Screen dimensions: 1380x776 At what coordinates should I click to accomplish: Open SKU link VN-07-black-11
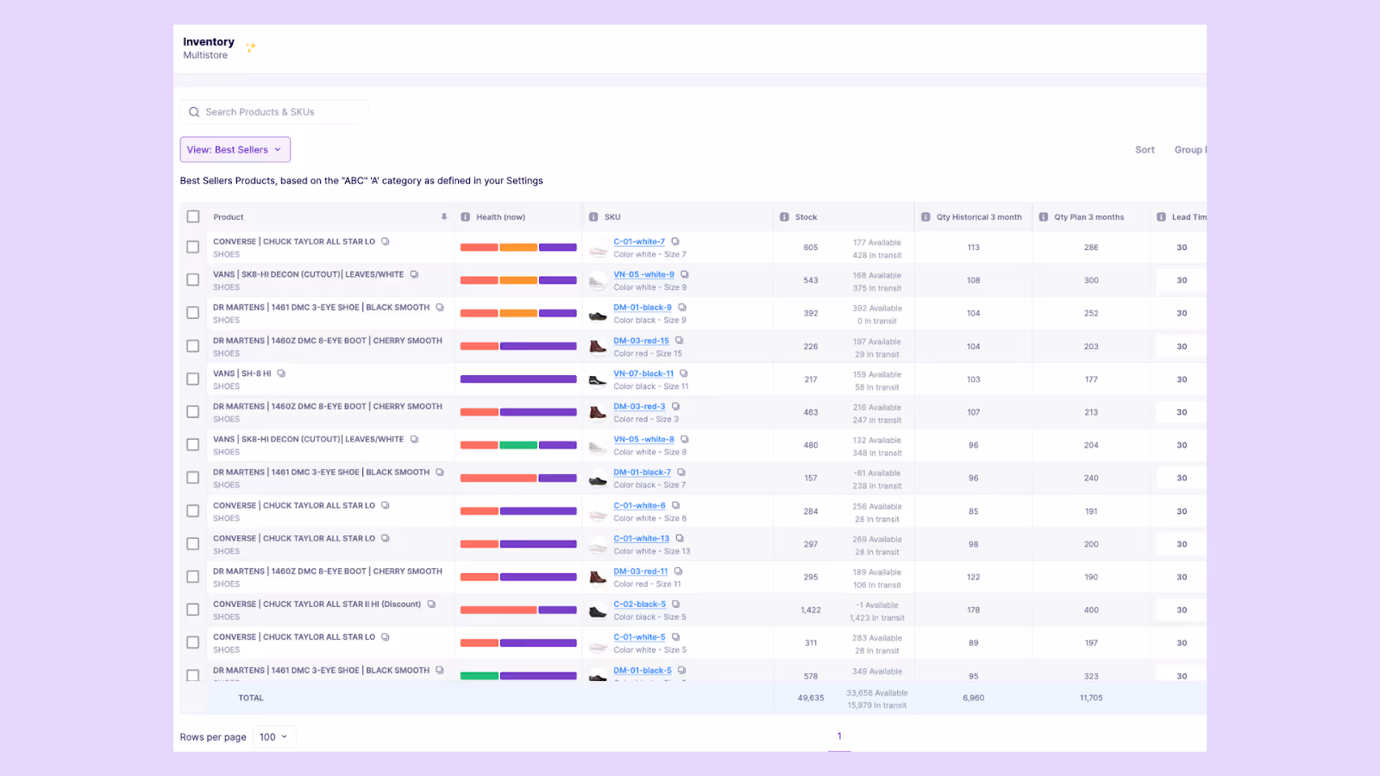643,373
